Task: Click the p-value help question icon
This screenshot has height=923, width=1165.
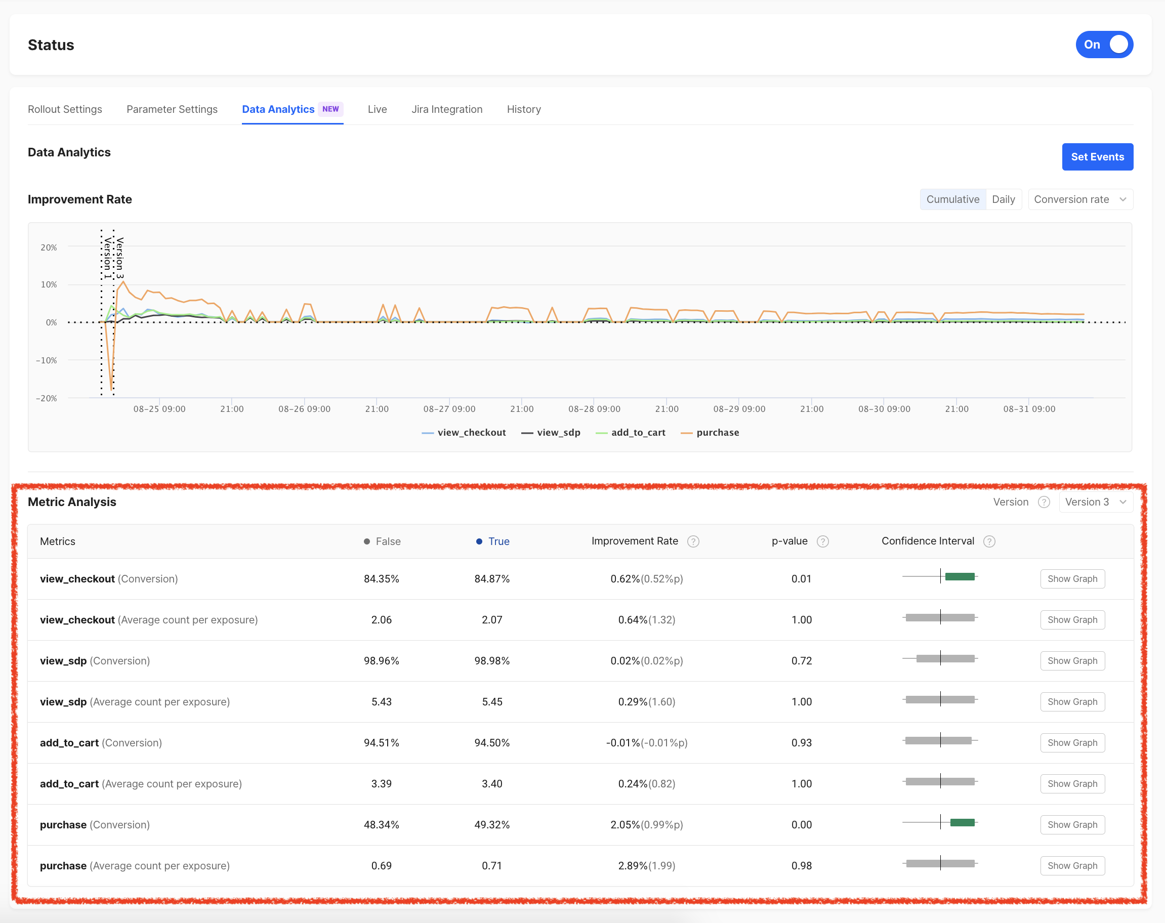Action: click(x=822, y=541)
